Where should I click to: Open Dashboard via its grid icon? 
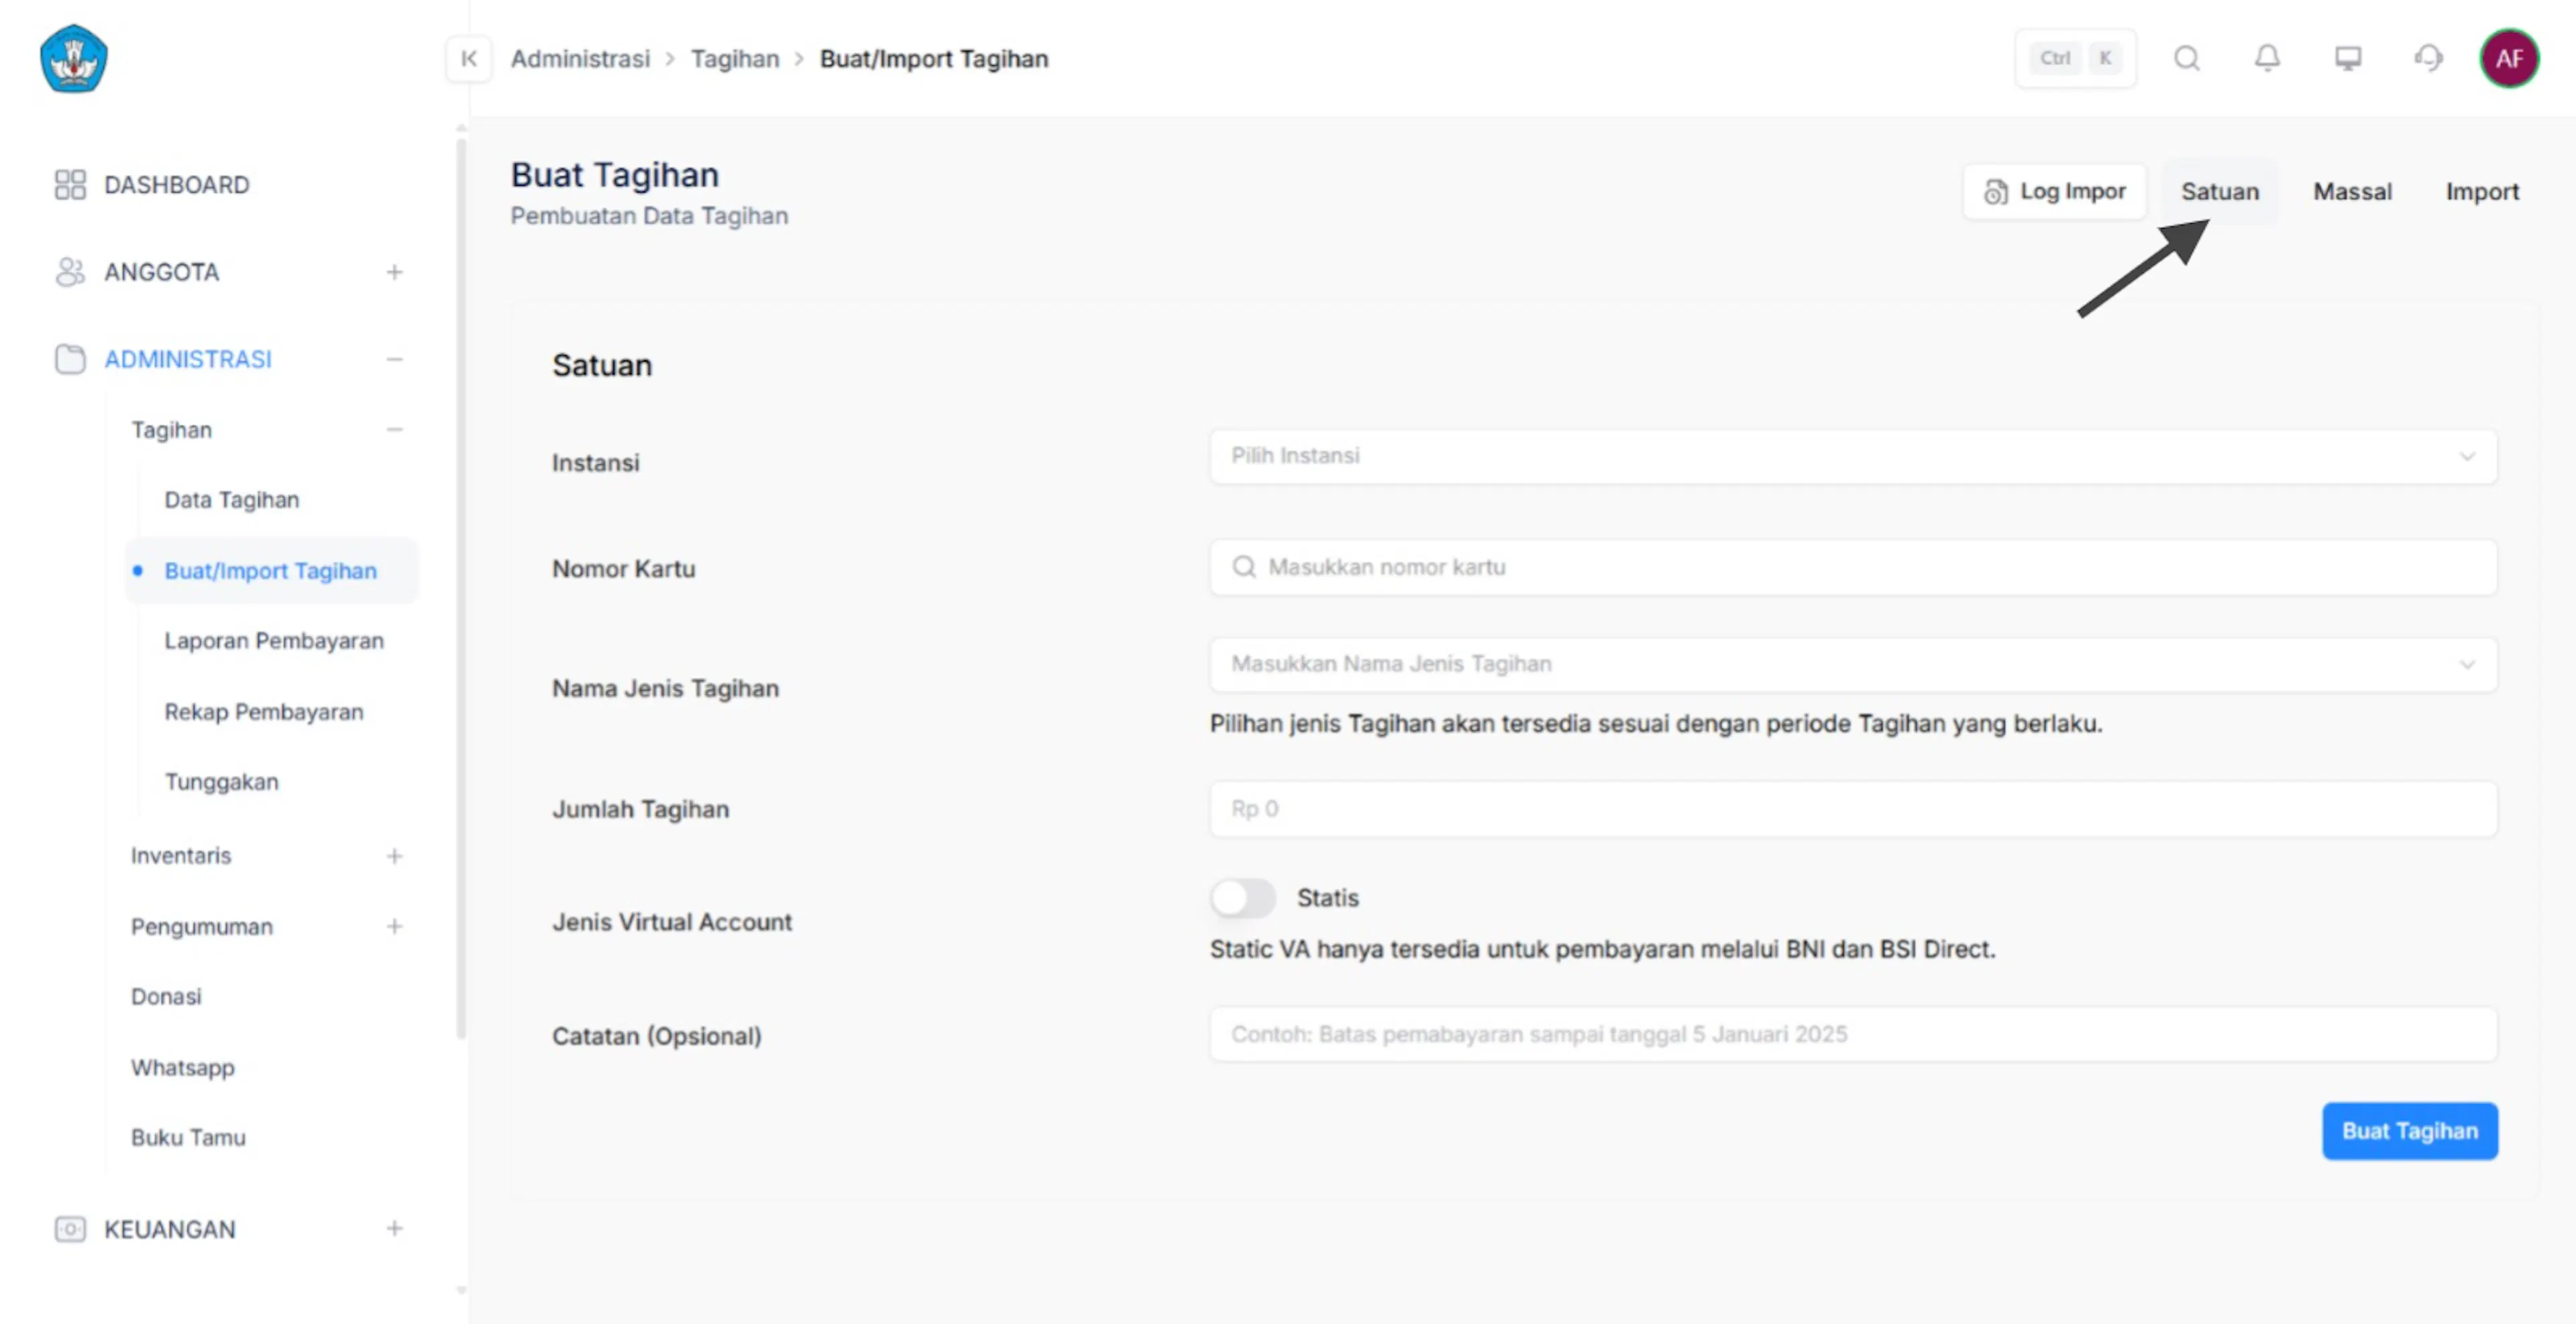pyautogui.click(x=70, y=185)
